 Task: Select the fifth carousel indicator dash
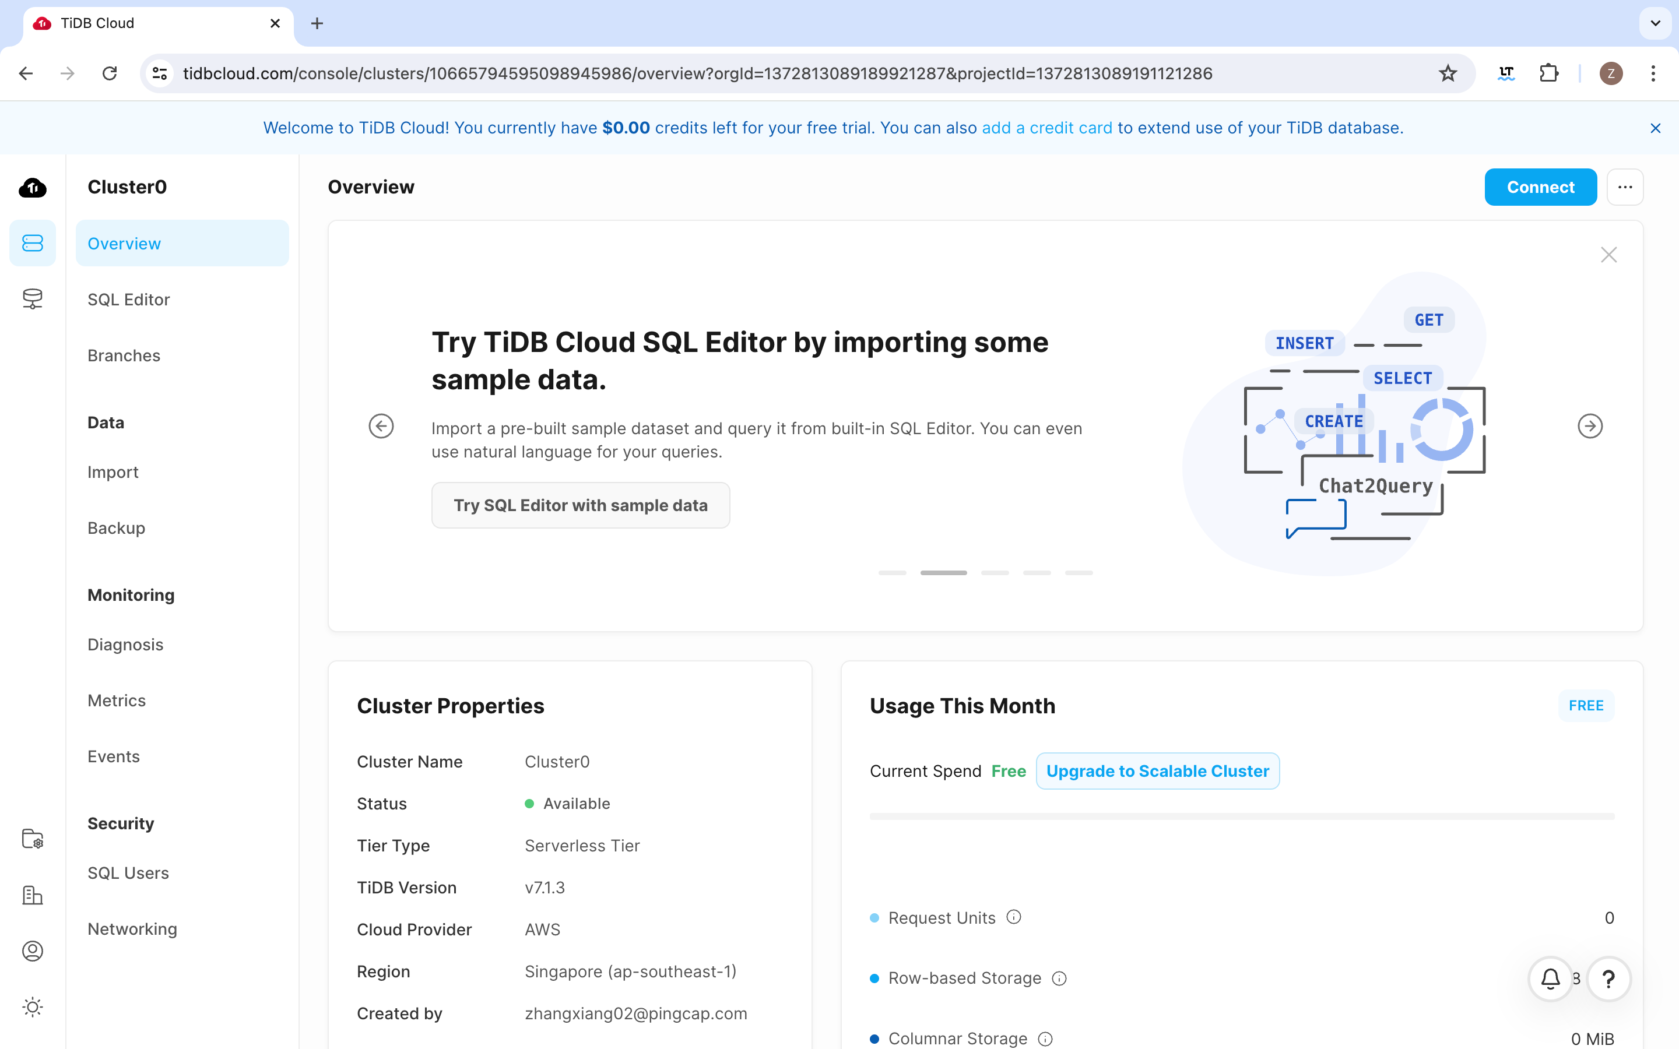[x=1079, y=573]
